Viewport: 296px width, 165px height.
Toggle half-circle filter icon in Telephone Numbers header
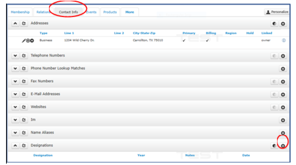click(275, 56)
